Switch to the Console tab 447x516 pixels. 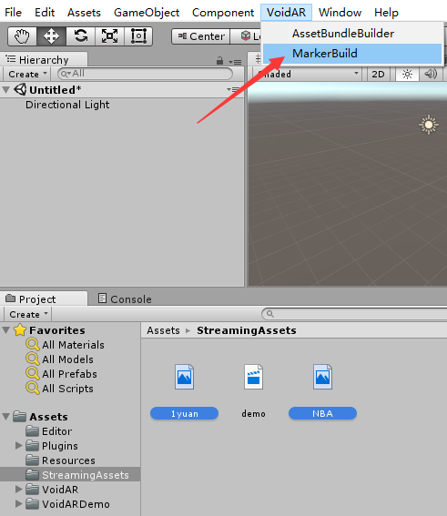(x=125, y=298)
